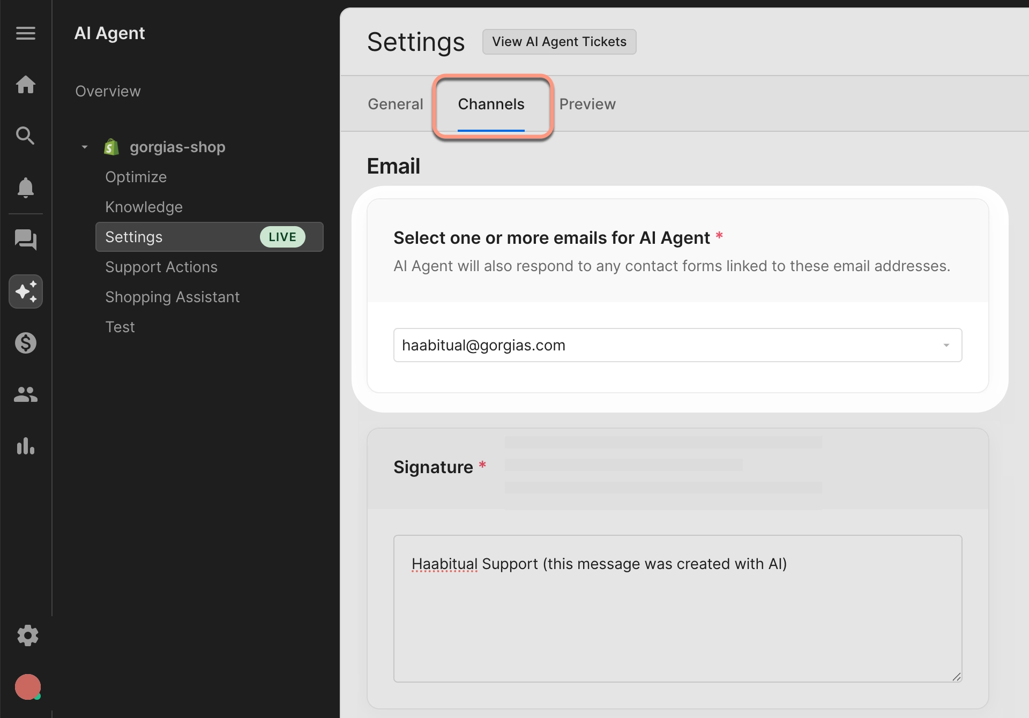The image size is (1029, 718).
Task: Select the haabitual@gorgias.com email field
Action: coord(677,345)
